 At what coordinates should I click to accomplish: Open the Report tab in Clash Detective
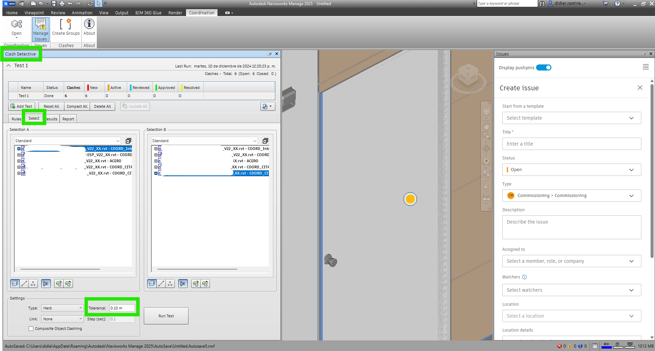pyautogui.click(x=68, y=119)
